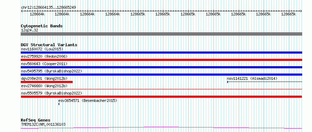
Task: Click the nsv1160072 (Lou2015) blue variant bar
Action: tap(161, 53)
